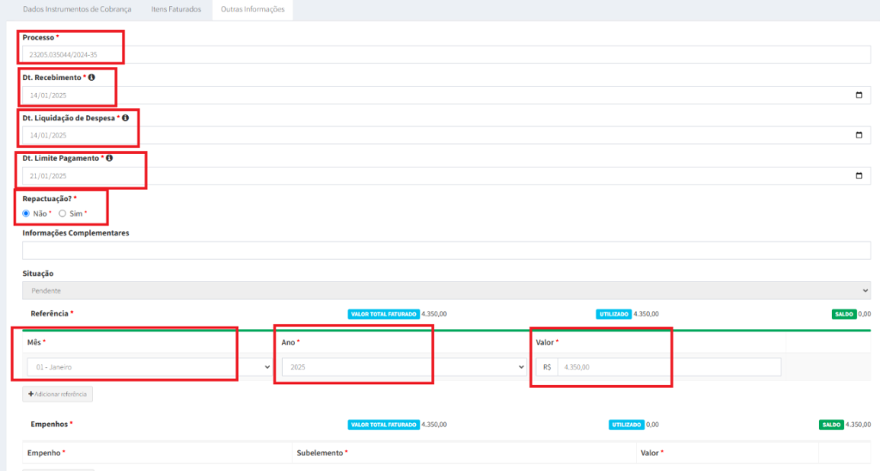This screenshot has height=471, width=880.
Task: Click info icon beside Dt. Liquidação de Despesa
Action: pos(125,118)
